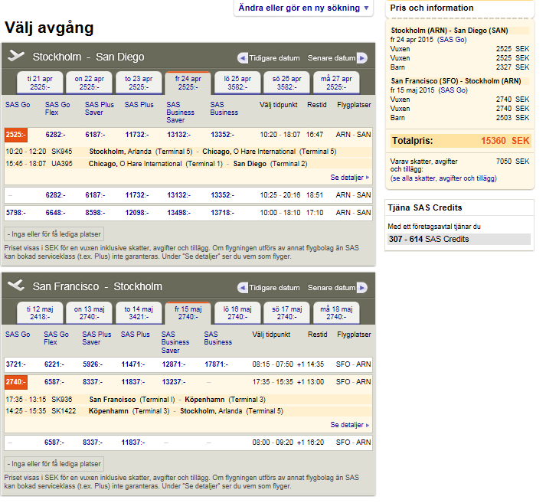Select the 'to 14 maj' date tab
The image size is (546, 503).
click(x=139, y=312)
